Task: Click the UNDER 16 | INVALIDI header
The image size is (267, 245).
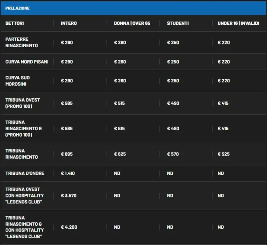Action: (x=238, y=23)
